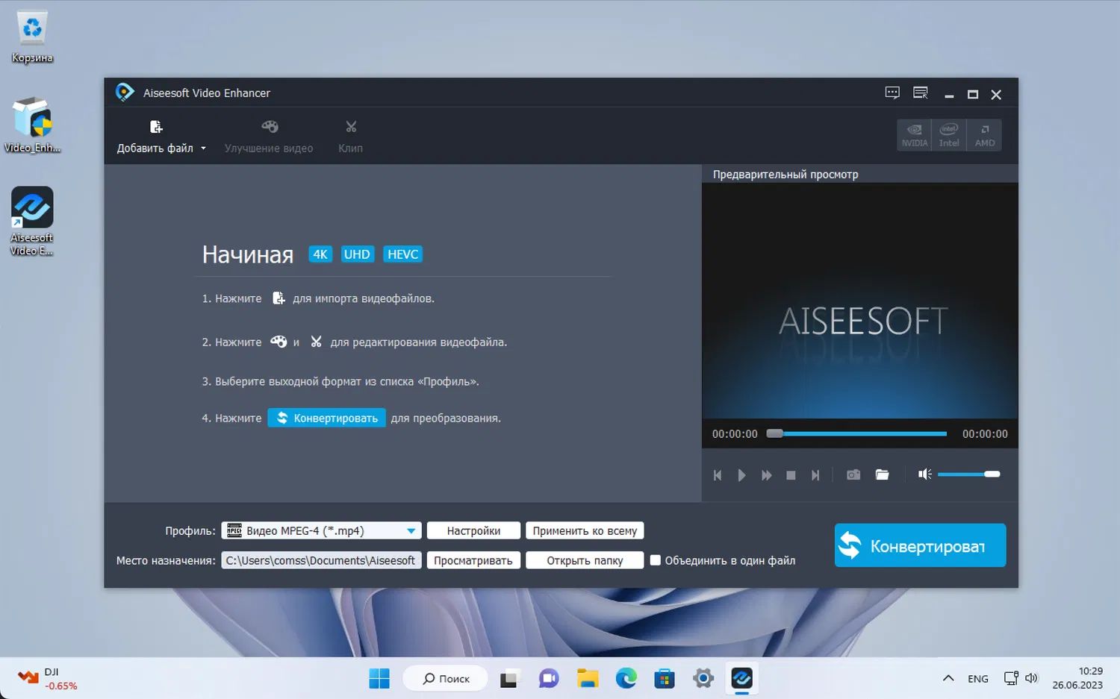Open the snapshot folder icon
This screenshot has height=699, width=1120.
[882, 474]
